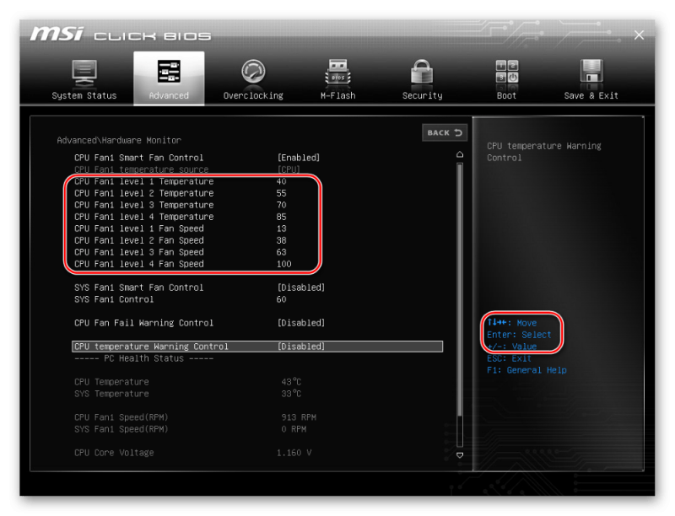The width and height of the screenshot is (675, 516).
Task: Open the System Status monitor icon
Action: (x=84, y=73)
